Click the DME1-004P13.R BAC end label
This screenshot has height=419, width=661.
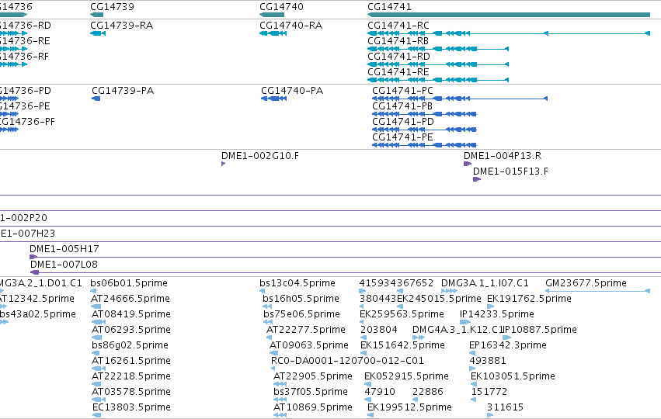coord(503,156)
